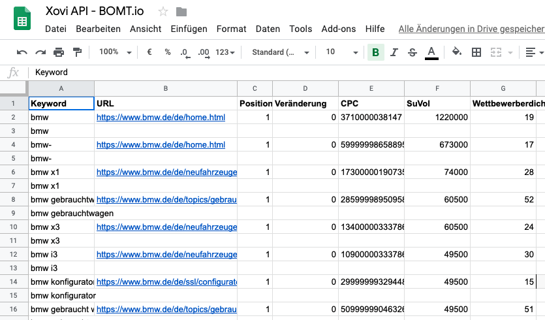This screenshot has width=545, height=320.
Task: Click the merge cells icon
Action: (496, 52)
